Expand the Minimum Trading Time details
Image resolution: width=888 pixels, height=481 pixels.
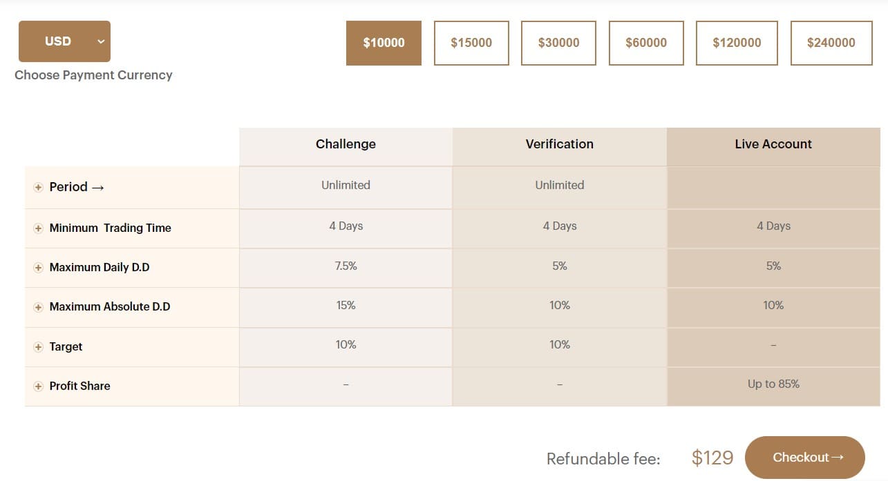pos(39,228)
